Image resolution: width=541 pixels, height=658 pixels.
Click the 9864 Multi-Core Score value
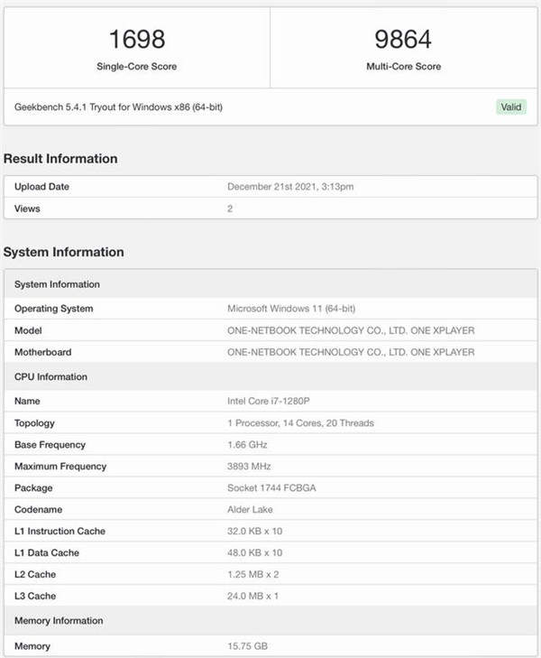click(403, 40)
